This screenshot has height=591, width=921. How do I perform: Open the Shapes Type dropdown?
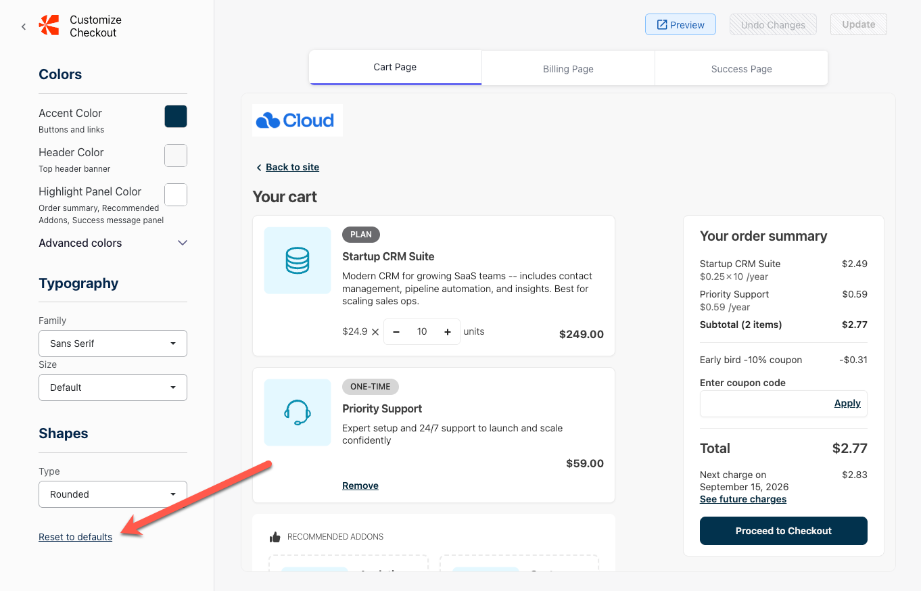[113, 494]
